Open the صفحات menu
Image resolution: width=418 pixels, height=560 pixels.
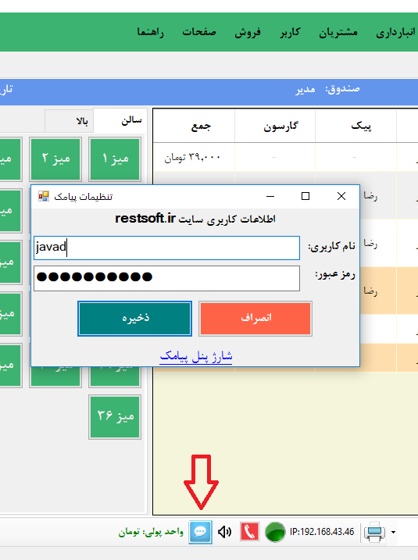199,32
